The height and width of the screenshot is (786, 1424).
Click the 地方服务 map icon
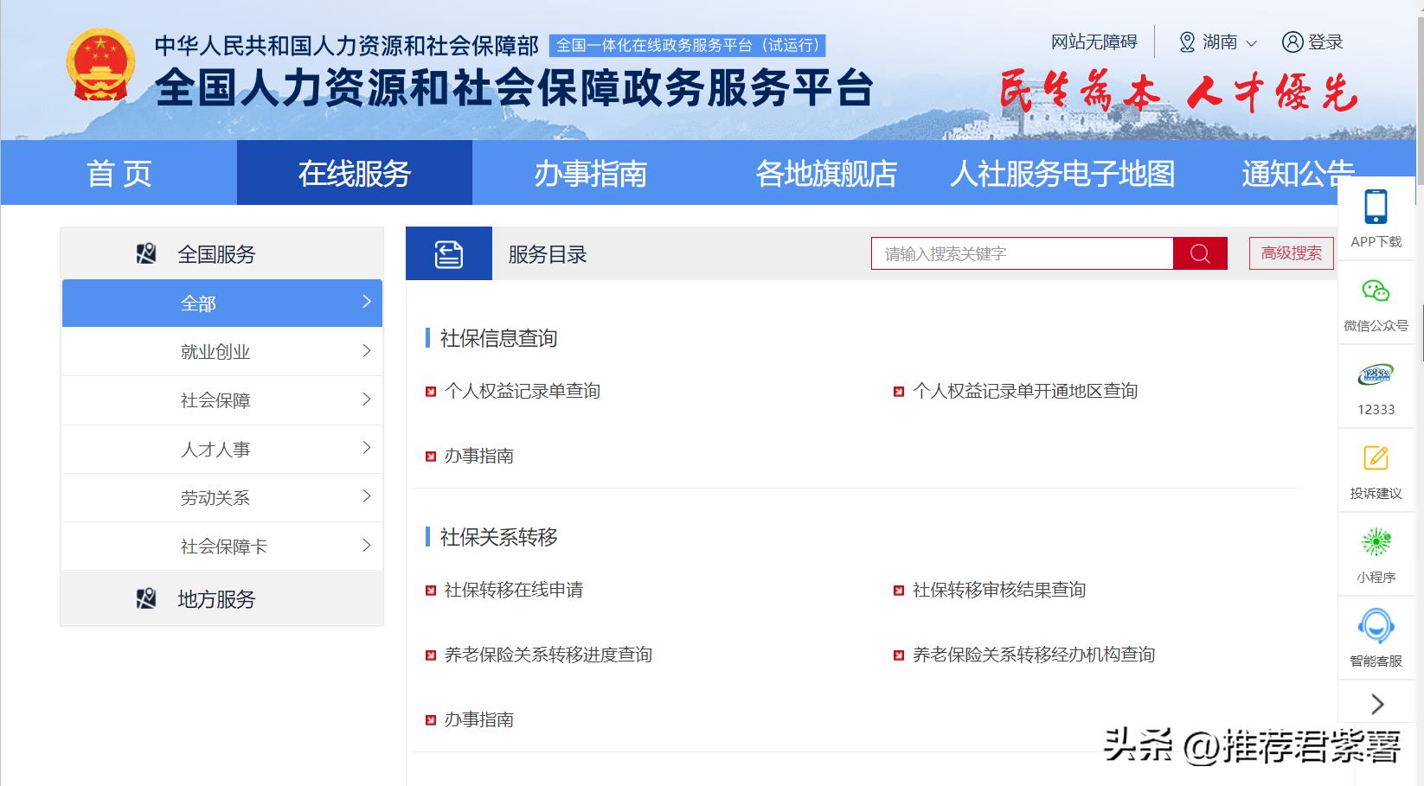tap(145, 598)
